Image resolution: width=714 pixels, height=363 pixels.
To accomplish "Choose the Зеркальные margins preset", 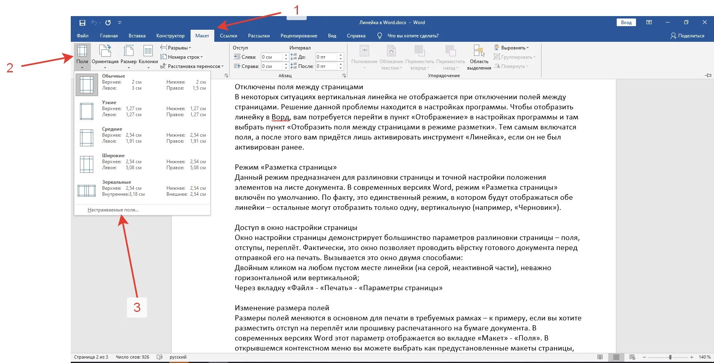I will click(142, 191).
